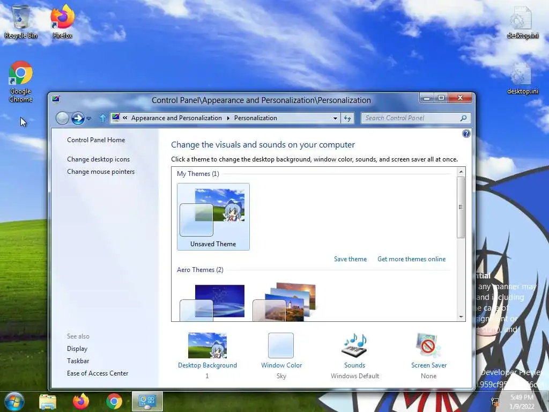Click the address bar Personalization icon

tap(116, 117)
